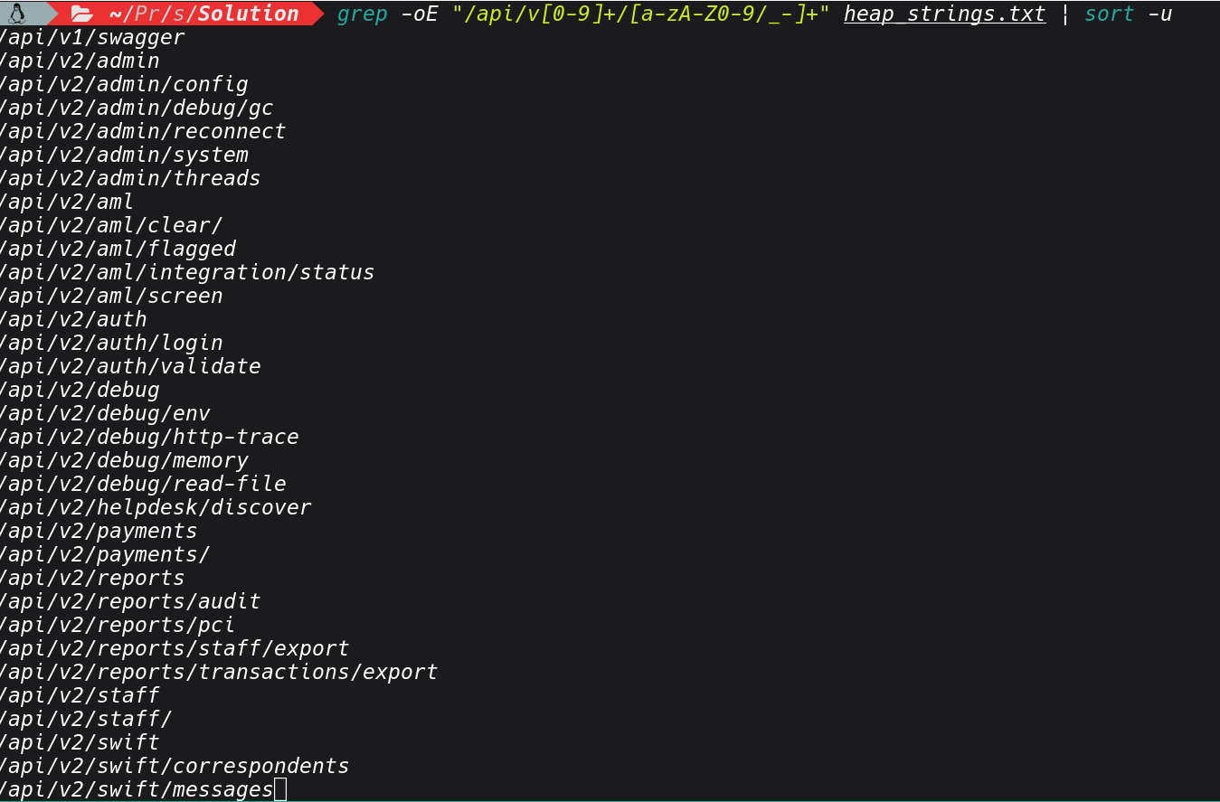Click the sort command word
The width and height of the screenshot is (1220, 802).
pyautogui.click(x=1109, y=14)
